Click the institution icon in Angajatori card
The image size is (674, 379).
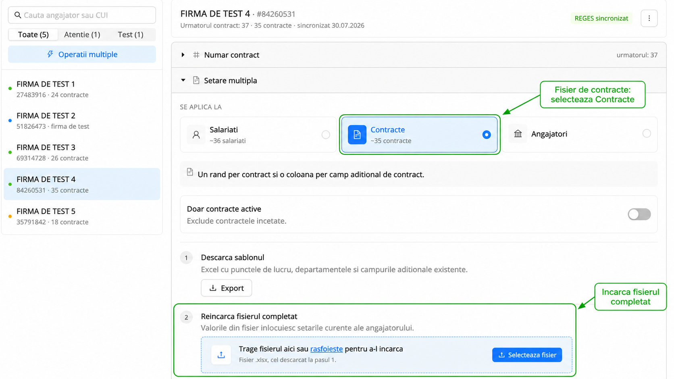[x=518, y=133]
